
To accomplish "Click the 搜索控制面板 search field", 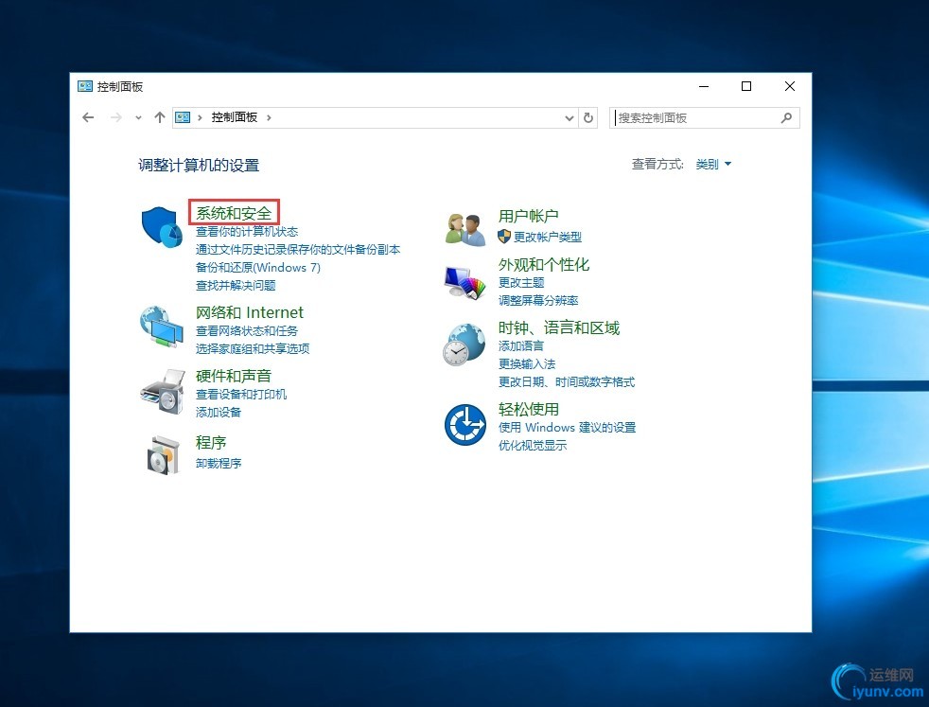I will point(695,117).
